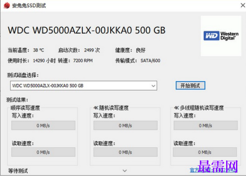Image resolution: width=246 pixels, height=180 pixels.
Task: Click the 启动次数 value 2499 次
Action: pos(92,50)
